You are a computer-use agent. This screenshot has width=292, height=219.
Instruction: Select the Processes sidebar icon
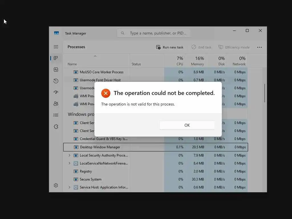click(x=56, y=58)
